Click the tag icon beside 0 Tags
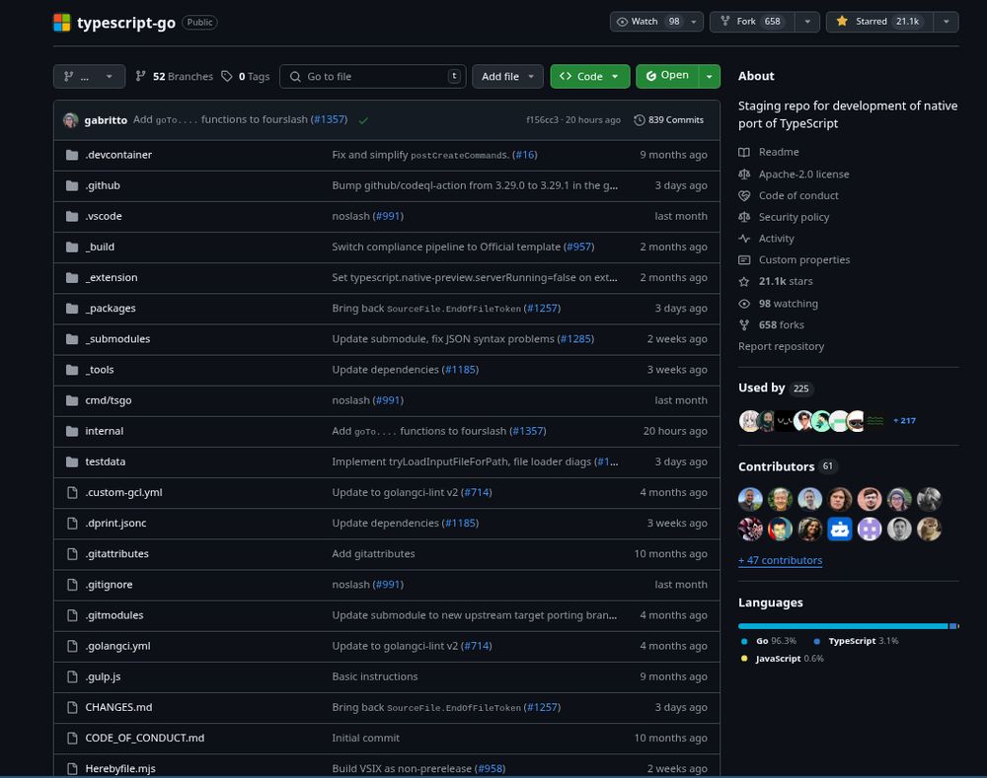This screenshot has height=778, width=987. coord(227,76)
